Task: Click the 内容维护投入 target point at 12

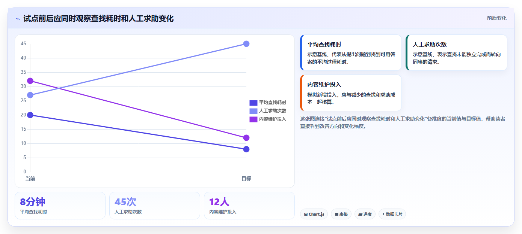Action: coord(246,138)
